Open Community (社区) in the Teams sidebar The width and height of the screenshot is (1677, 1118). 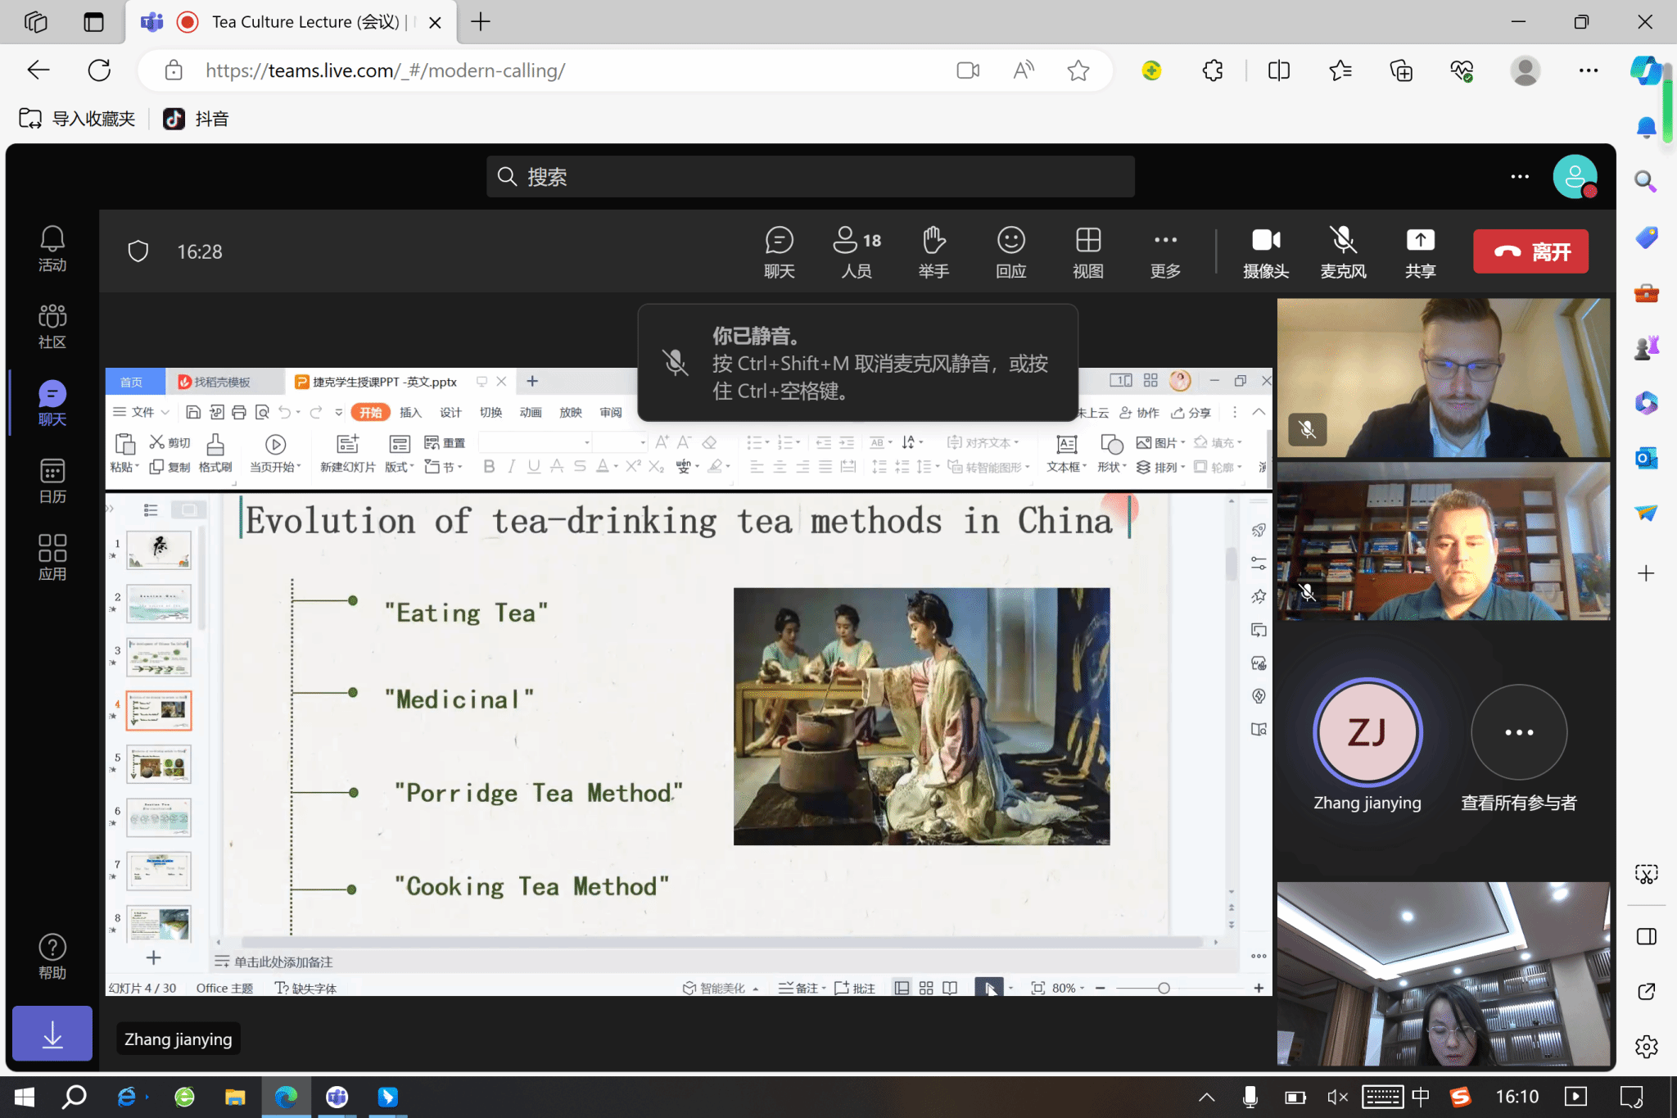[x=52, y=326]
